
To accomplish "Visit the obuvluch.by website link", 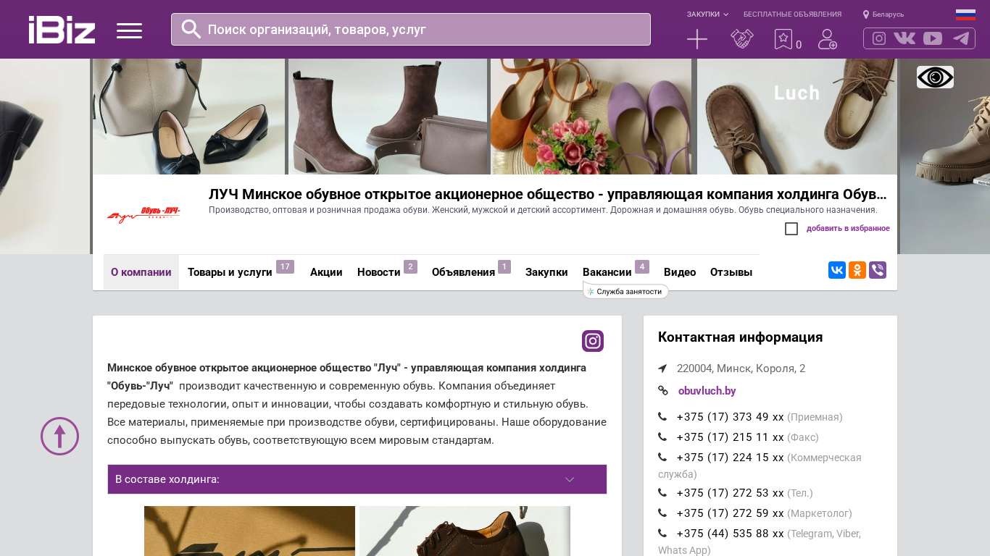I will coord(707,391).
